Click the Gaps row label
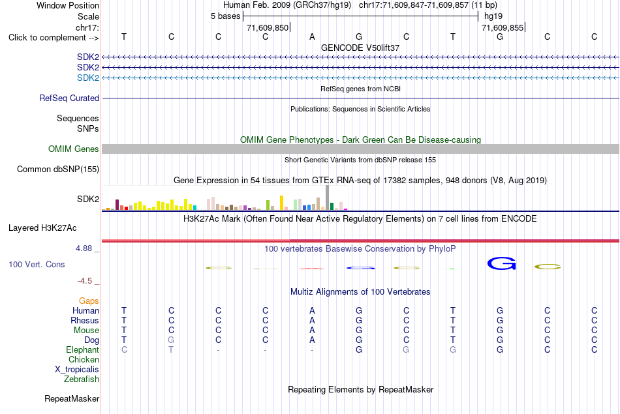Screen dimensions: 620x414 point(89,301)
